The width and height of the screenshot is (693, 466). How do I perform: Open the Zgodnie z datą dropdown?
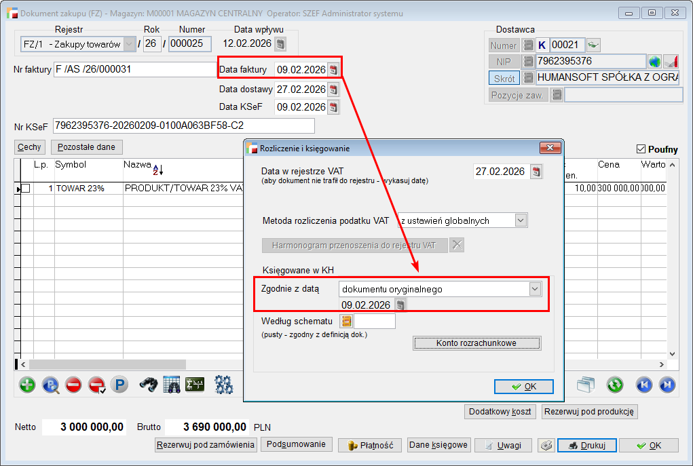pyautogui.click(x=535, y=289)
